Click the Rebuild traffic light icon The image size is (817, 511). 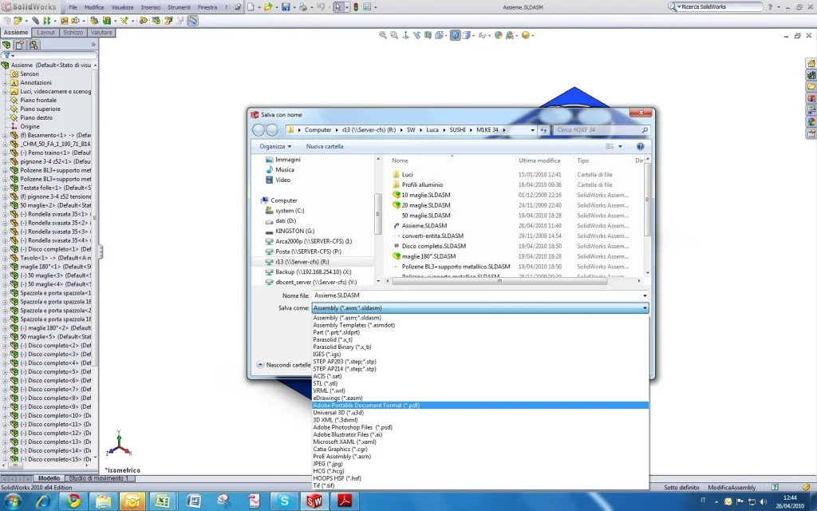356,7
